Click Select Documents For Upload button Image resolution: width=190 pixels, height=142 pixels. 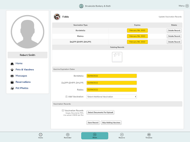click(100, 112)
